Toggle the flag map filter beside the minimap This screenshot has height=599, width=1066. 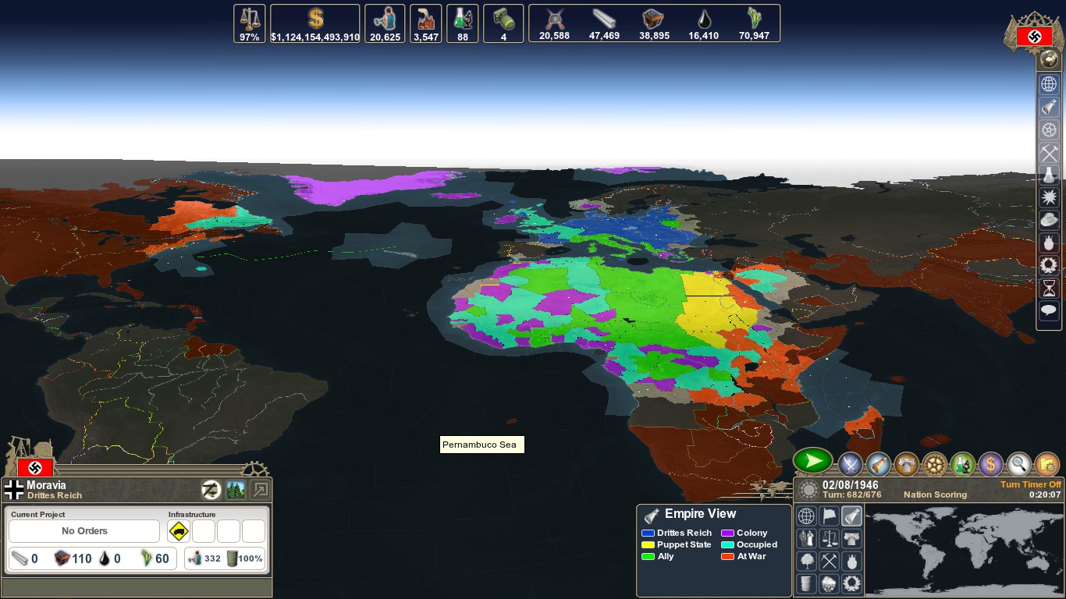click(x=829, y=516)
